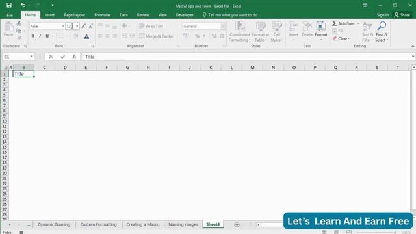This screenshot has height=234, width=416.
Task: Open Find & Select magnifier menu
Action: pos(382,32)
